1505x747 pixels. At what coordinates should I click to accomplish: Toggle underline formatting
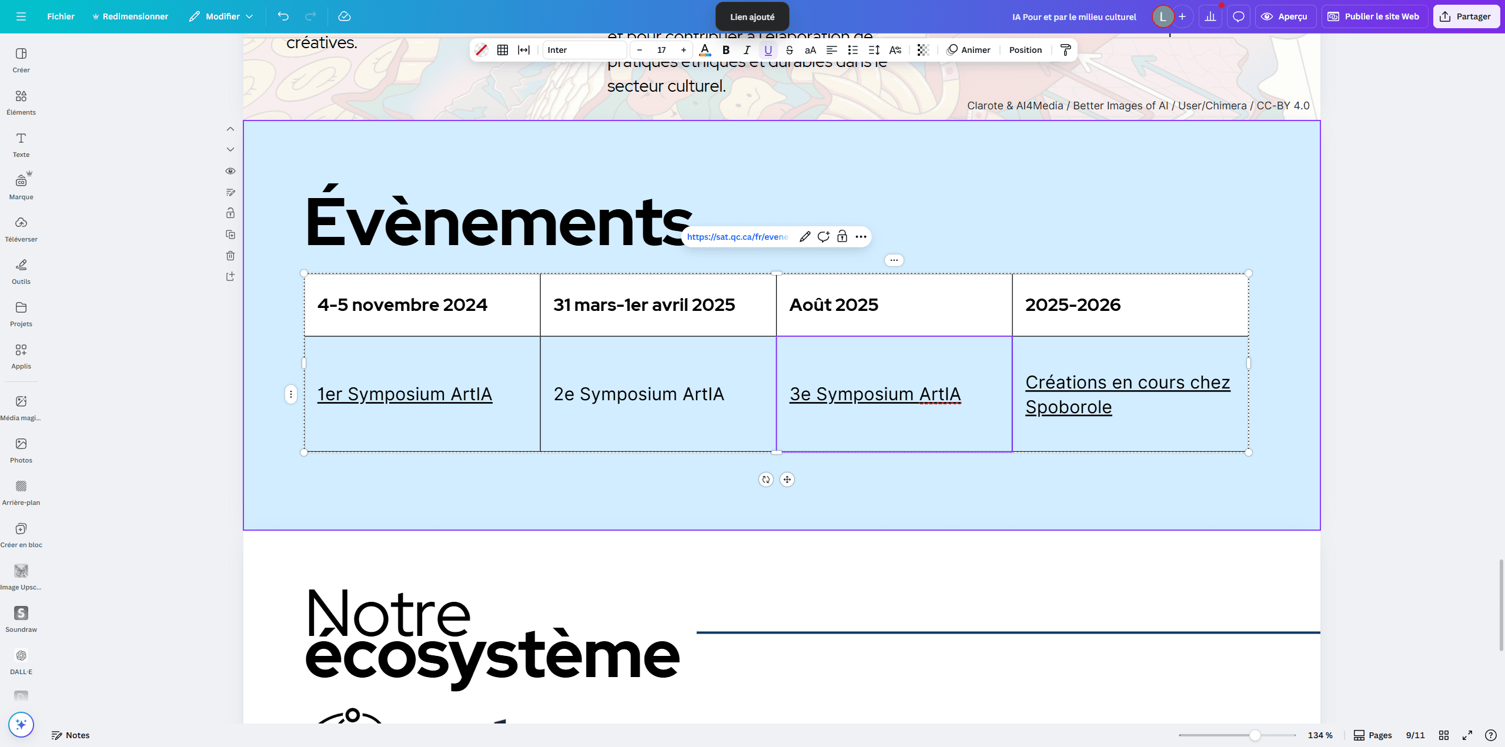click(768, 50)
